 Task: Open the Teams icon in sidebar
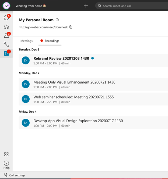pyautogui.click(x=6, y=26)
